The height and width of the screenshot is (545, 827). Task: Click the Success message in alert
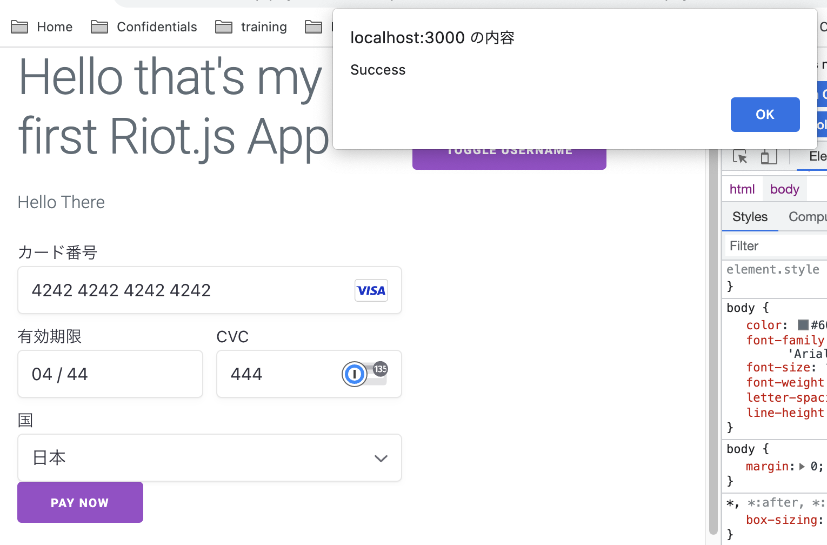(378, 70)
